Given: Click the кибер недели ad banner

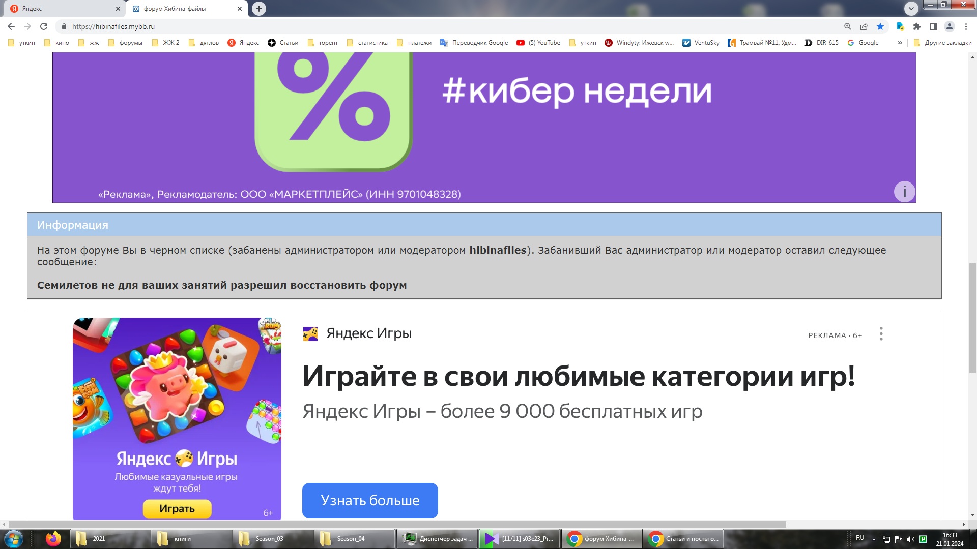Looking at the screenshot, I should point(484,127).
